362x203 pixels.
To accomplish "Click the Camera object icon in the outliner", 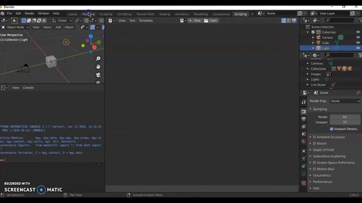I will (318, 37).
